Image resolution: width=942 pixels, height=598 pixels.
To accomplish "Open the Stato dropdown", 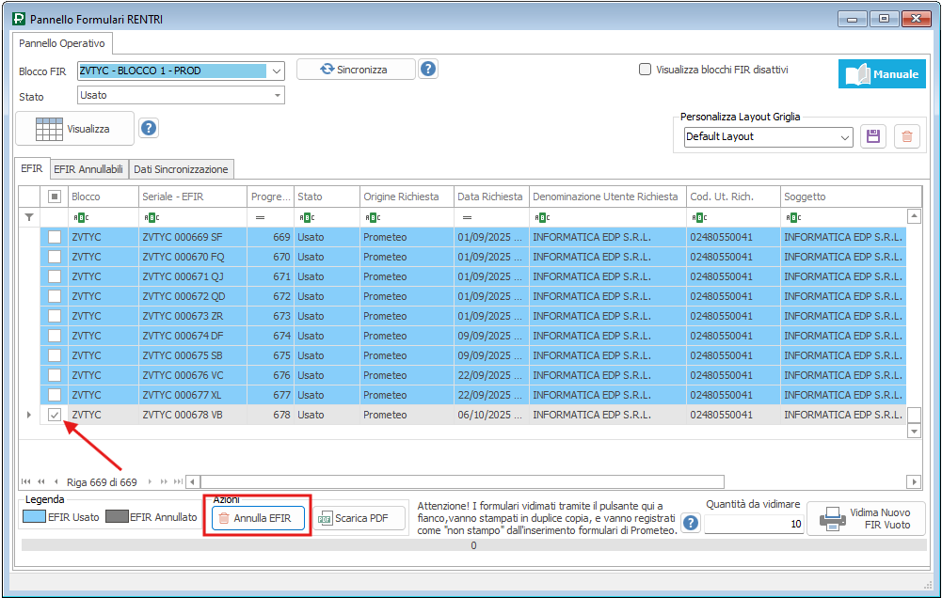I will [278, 95].
